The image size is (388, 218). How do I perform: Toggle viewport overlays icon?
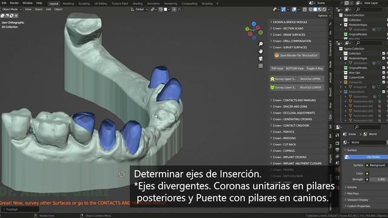tap(294, 10)
